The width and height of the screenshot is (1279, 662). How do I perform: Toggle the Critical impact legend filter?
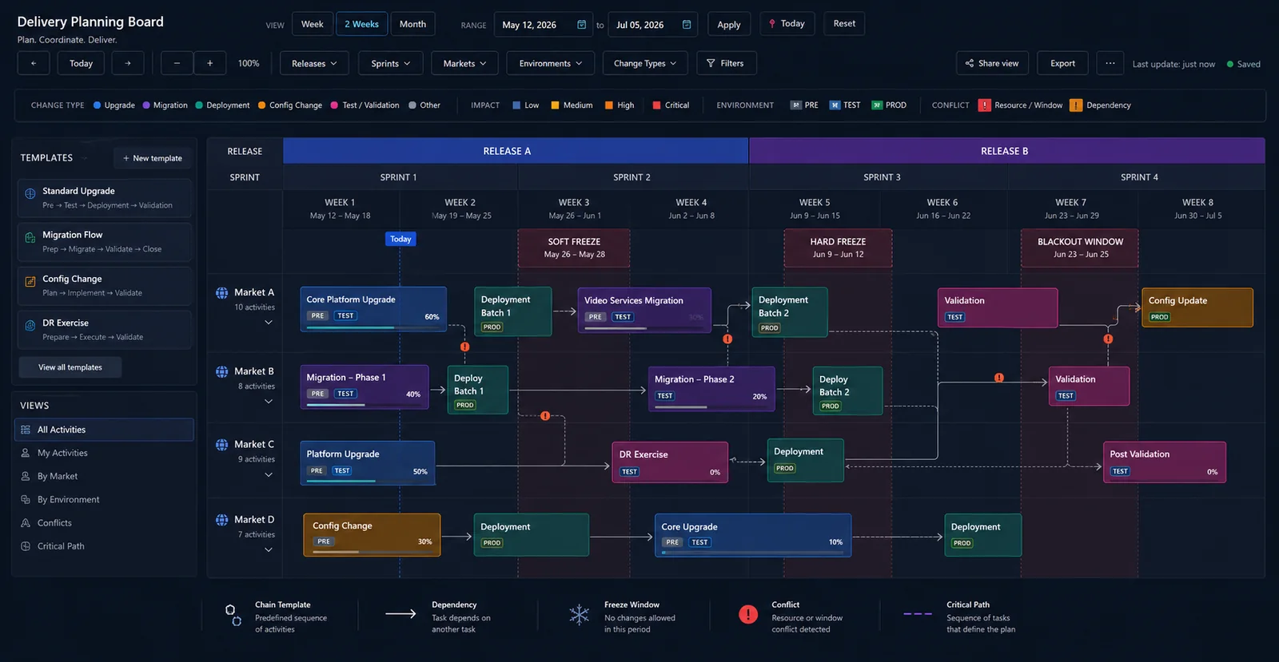(x=671, y=105)
